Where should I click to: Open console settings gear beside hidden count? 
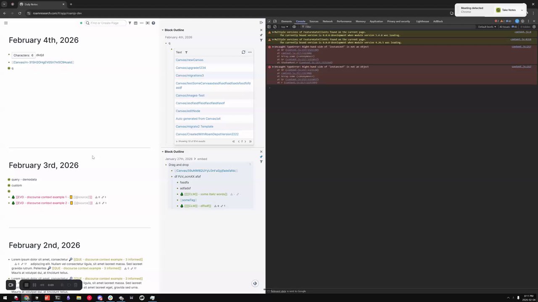pos(534,27)
